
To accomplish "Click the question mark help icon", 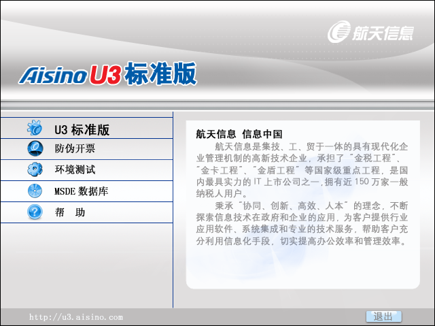I will click(x=35, y=212).
